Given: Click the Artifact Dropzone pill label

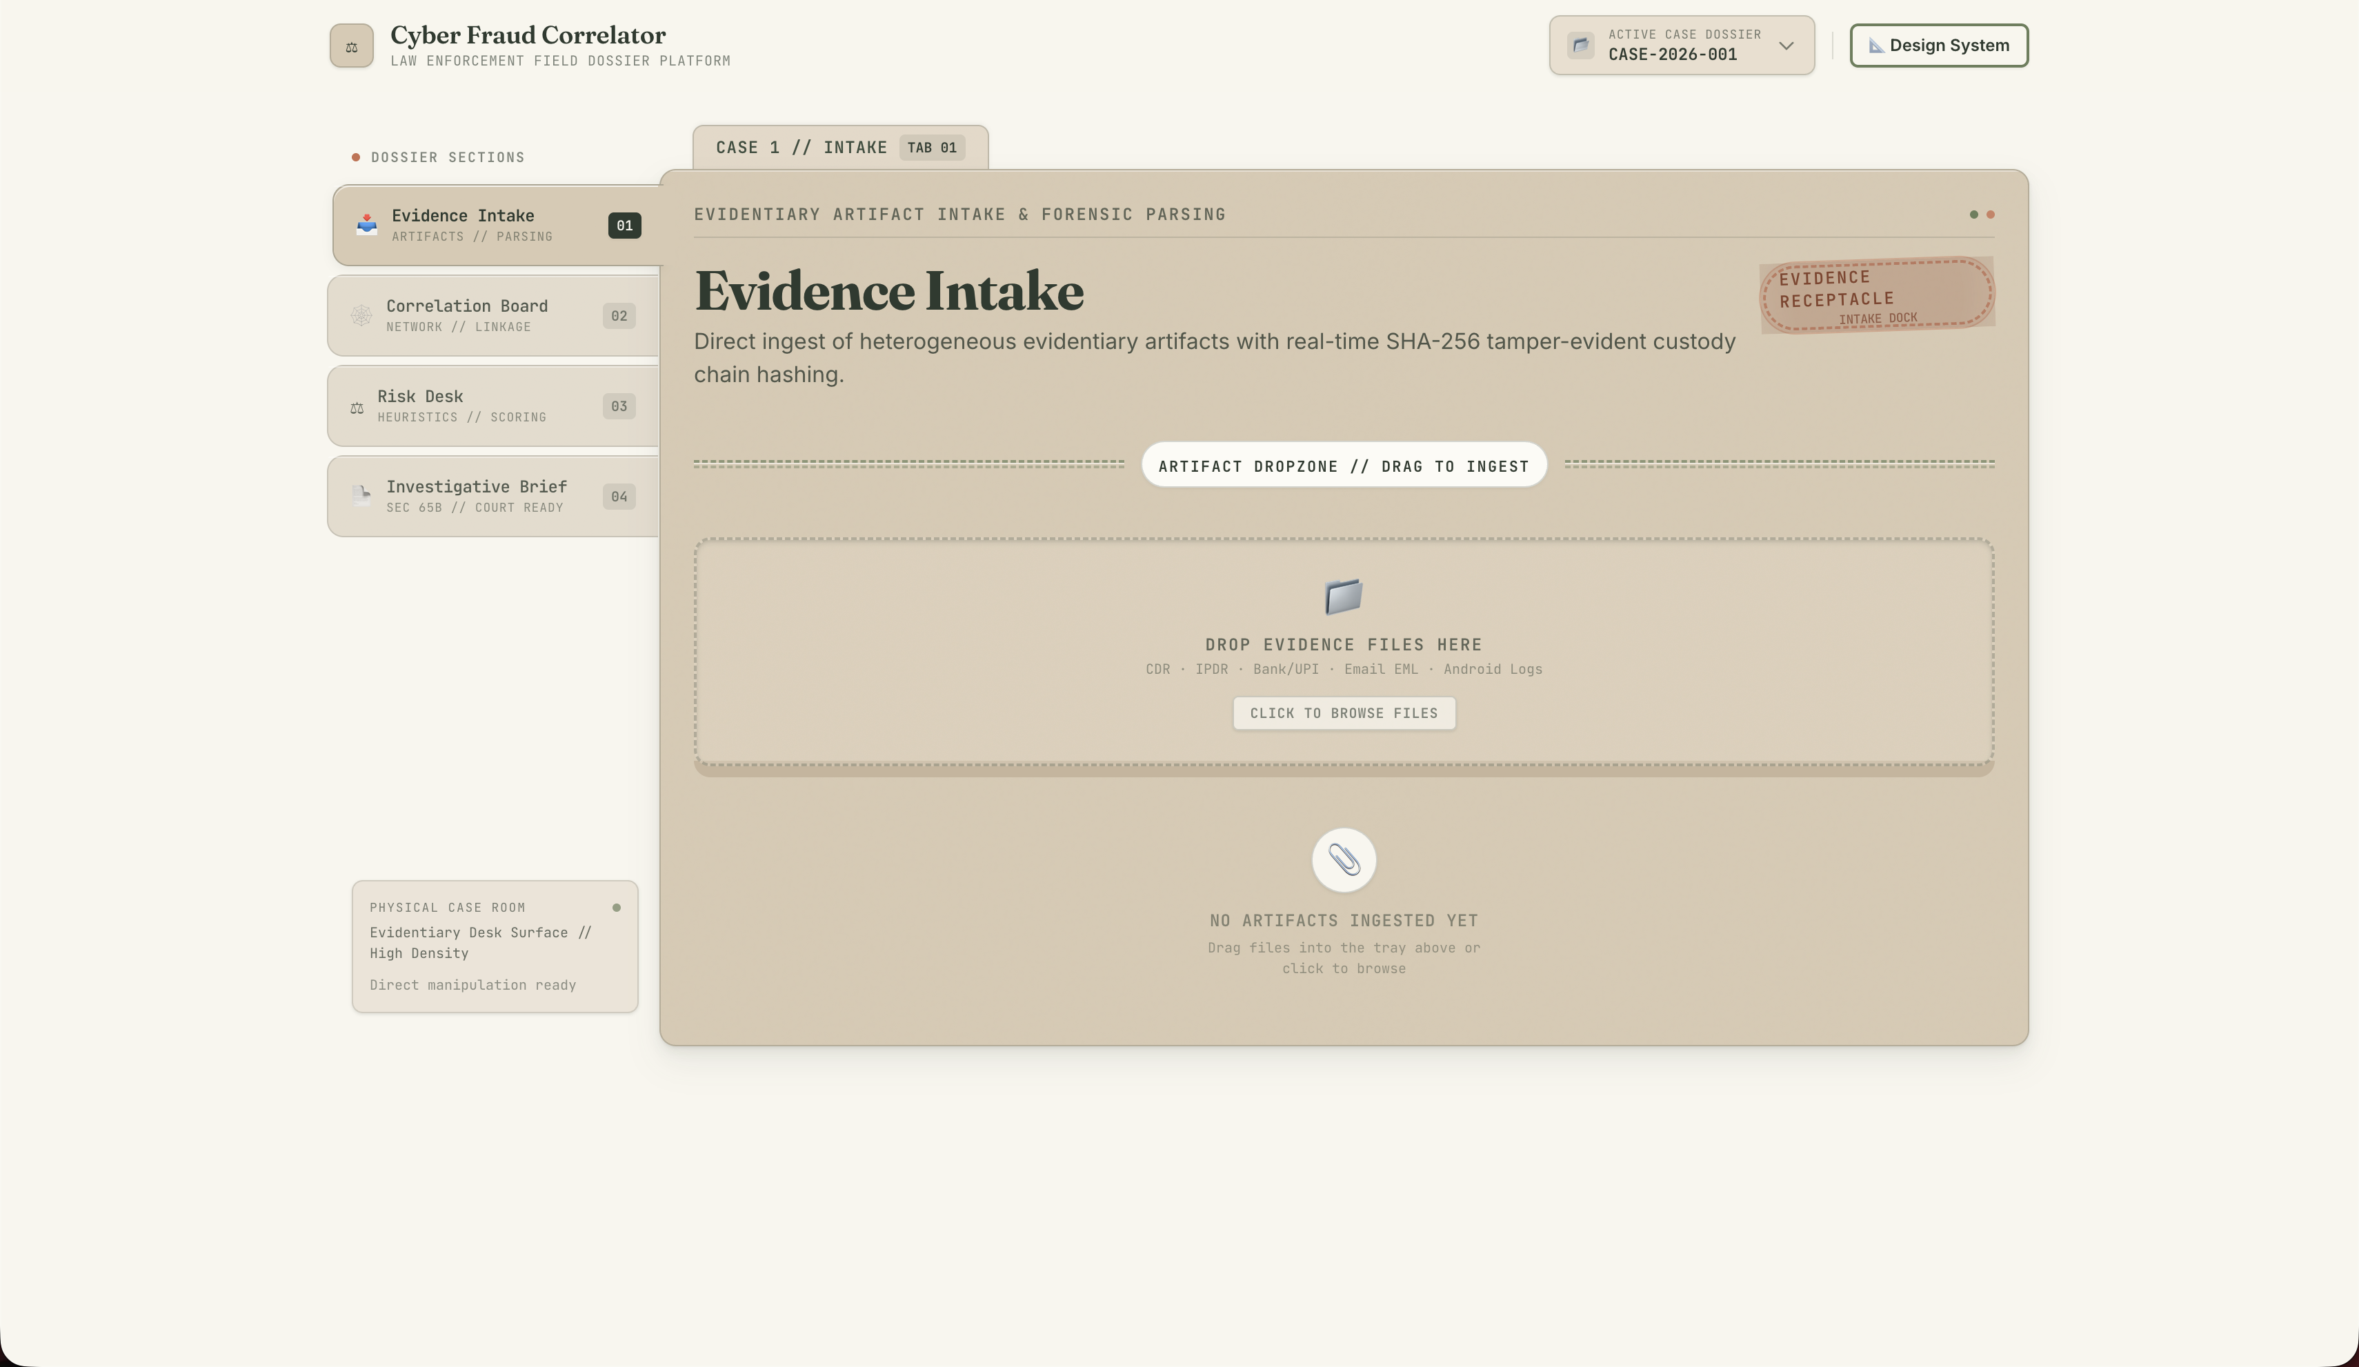Looking at the screenshot, I should pyautogui.click(x=1344, y=466).
